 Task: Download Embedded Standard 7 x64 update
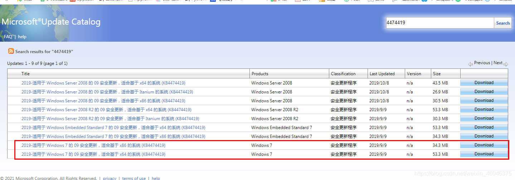[x=484, y=127]
